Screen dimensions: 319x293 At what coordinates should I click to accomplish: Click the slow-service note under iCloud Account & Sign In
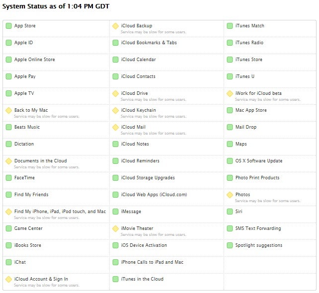tap(47, 285)
